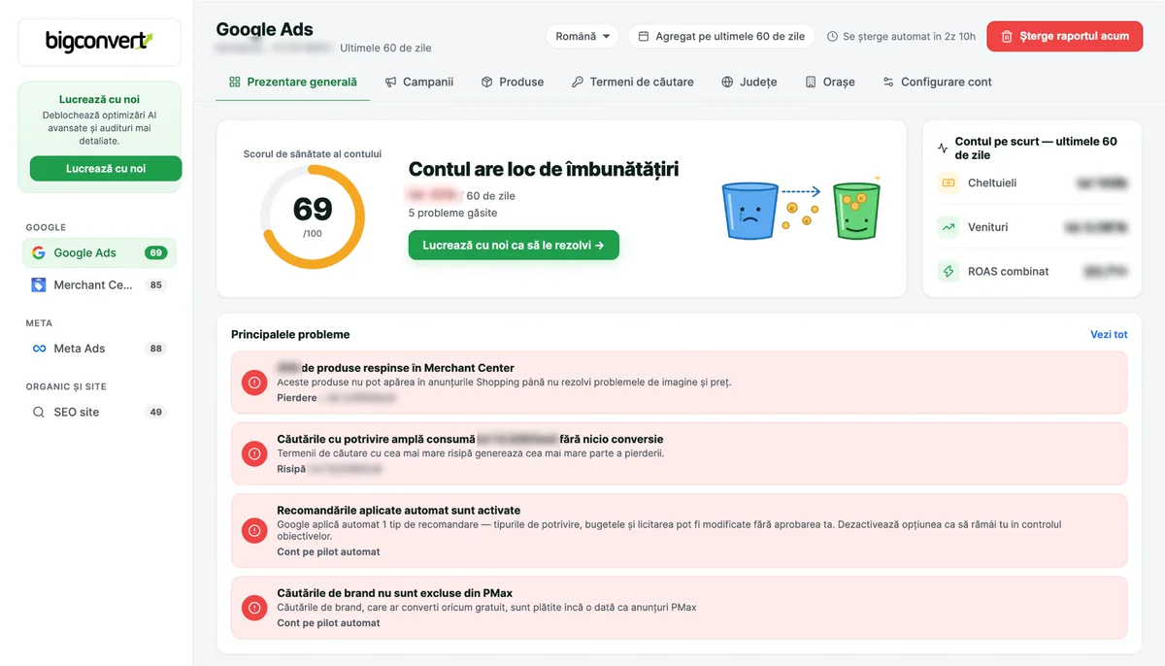Select Meta Ads in sidebar
Screen dimensions: 1165x666
point(99,349)
